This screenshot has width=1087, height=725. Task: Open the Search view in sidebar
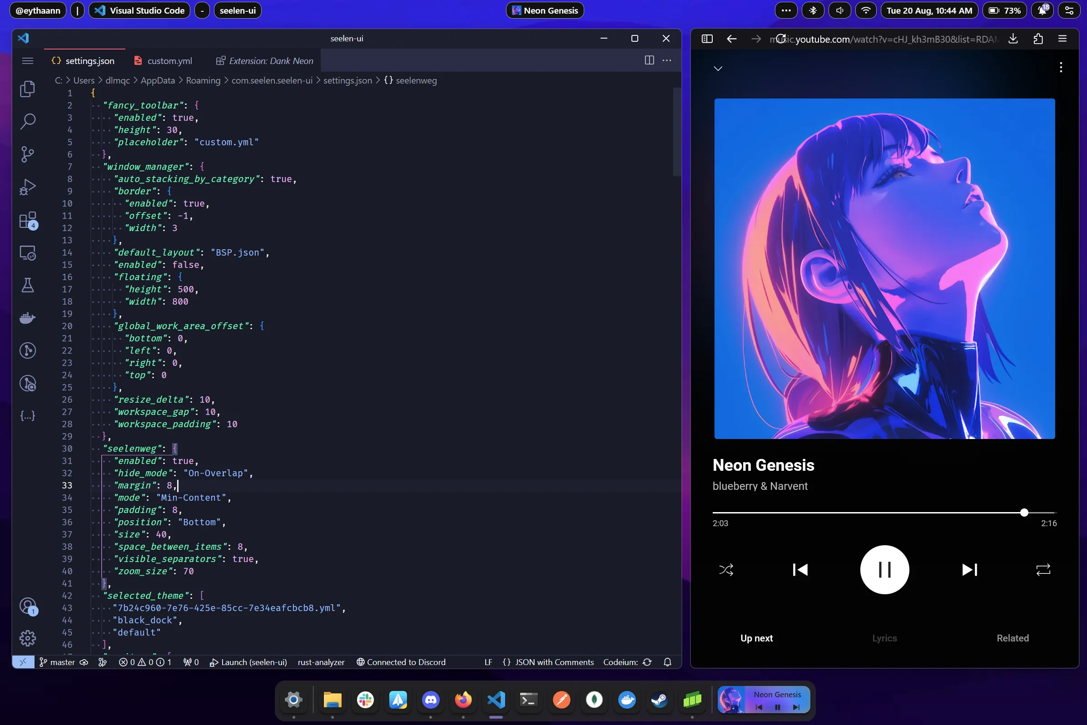28,121
